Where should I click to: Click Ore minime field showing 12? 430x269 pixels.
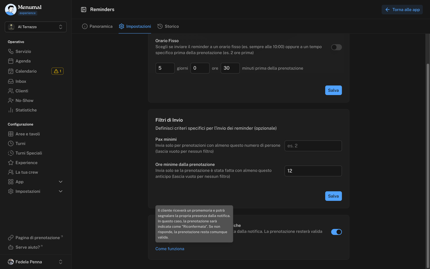(313, 171)
